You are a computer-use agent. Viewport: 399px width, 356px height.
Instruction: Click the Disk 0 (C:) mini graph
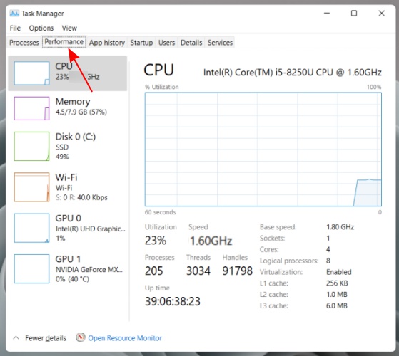click(31, 146)
